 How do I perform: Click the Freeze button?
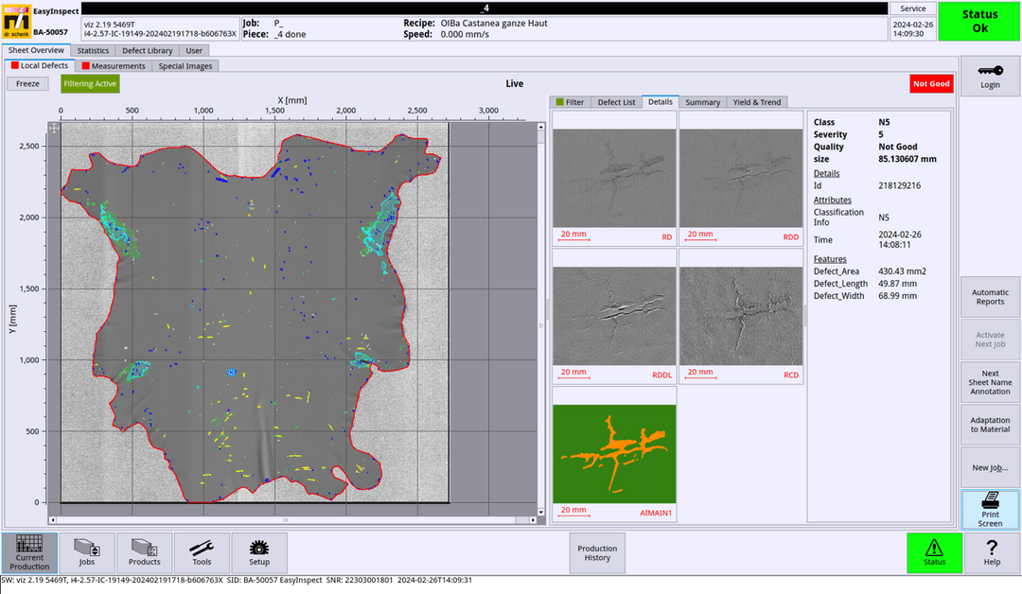(x=27, y=83)
